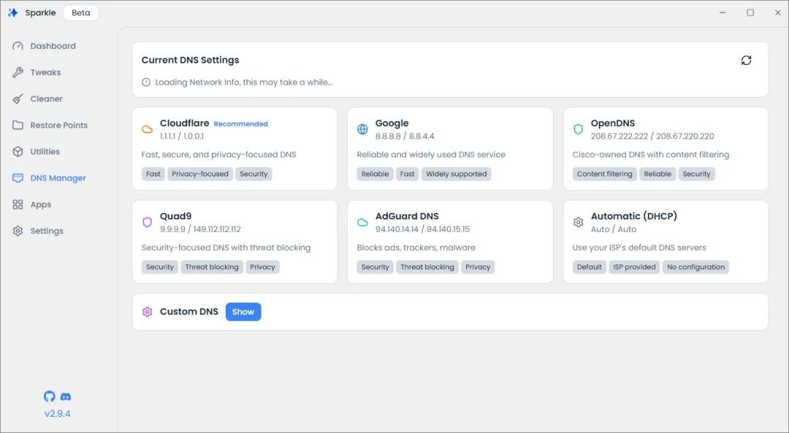Maximize the Sparkle window
This screenshot has height=433, width=789.
tap(750, 12)
